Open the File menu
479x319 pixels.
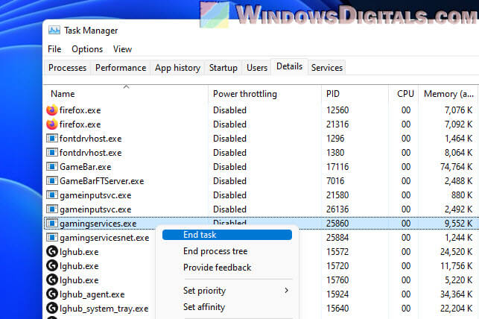click(x=54, y=49)
